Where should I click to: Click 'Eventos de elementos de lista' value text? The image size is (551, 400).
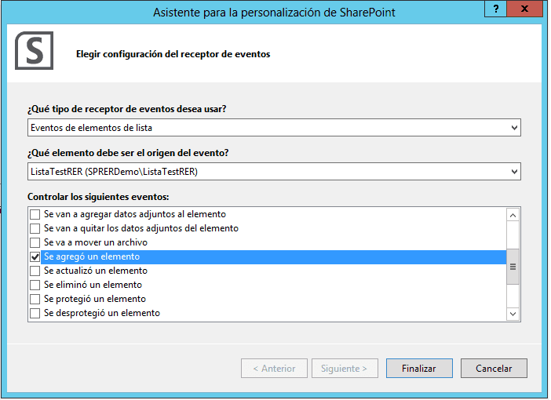coord(91,128)
